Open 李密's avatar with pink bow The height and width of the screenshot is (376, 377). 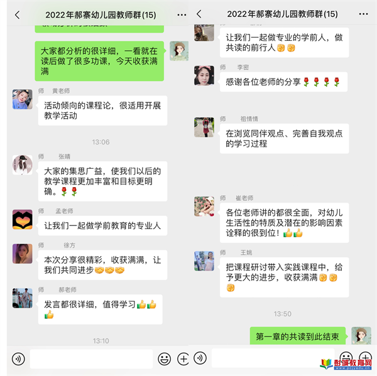click(x=204, y=76)
